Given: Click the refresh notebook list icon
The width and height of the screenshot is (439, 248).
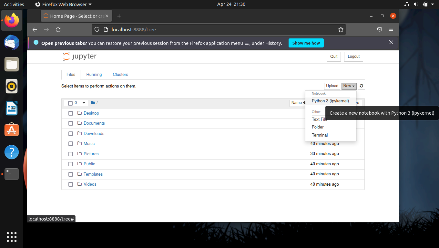Looking at the screenshot, I should click(362, 86).
